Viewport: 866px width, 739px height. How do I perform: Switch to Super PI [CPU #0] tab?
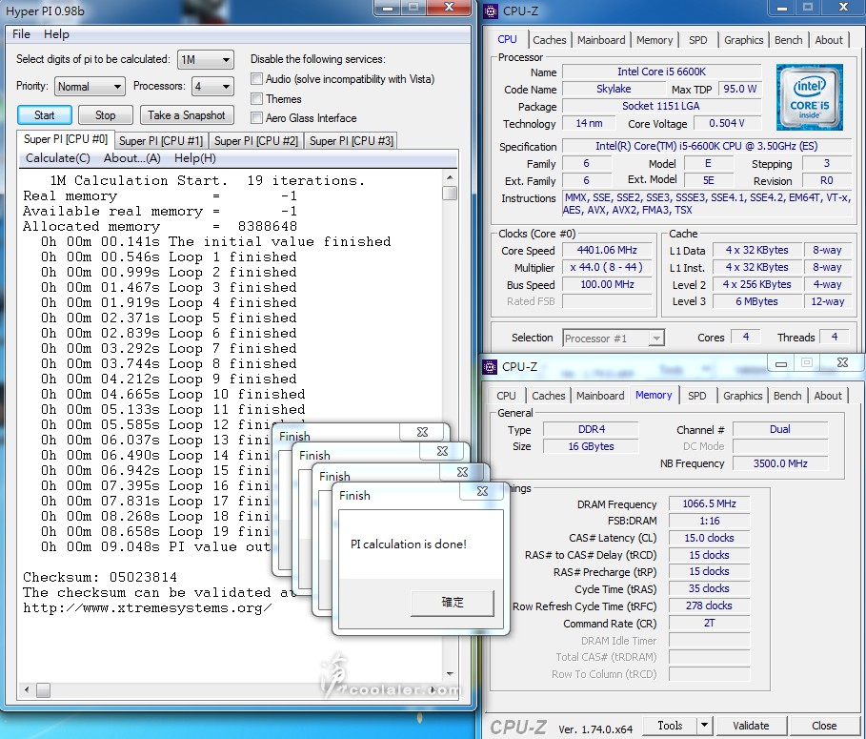(x=65, y=139)
